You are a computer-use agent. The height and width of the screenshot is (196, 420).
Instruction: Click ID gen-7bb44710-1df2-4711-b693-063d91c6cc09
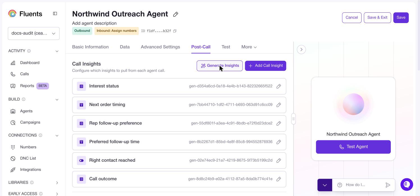pos(230,105)
